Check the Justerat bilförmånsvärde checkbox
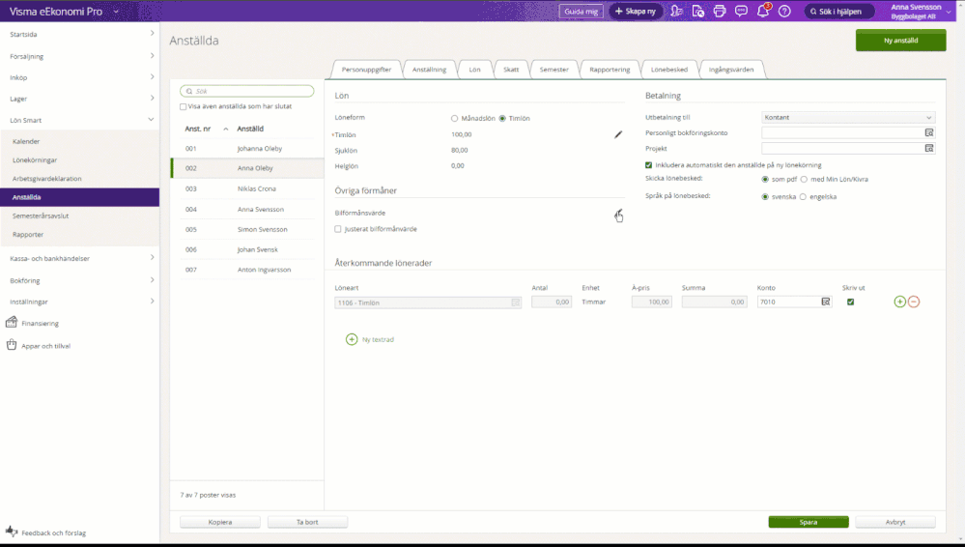The width and height of the screenshot is (965, 547). [338, 229]
